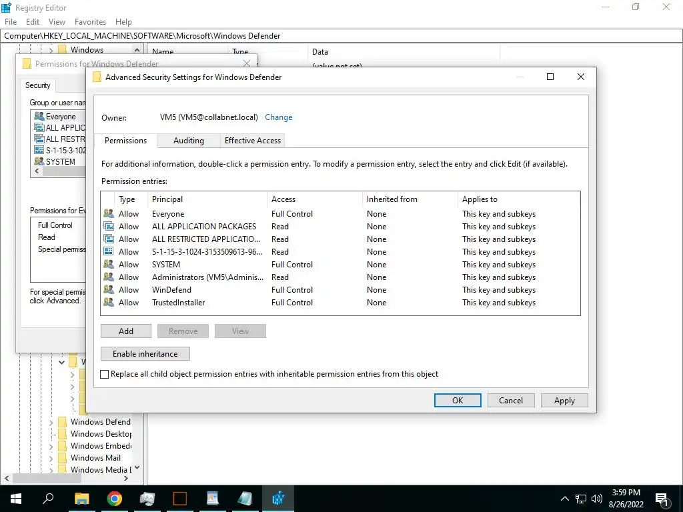Click the Cancel button

tap(510, 400)
